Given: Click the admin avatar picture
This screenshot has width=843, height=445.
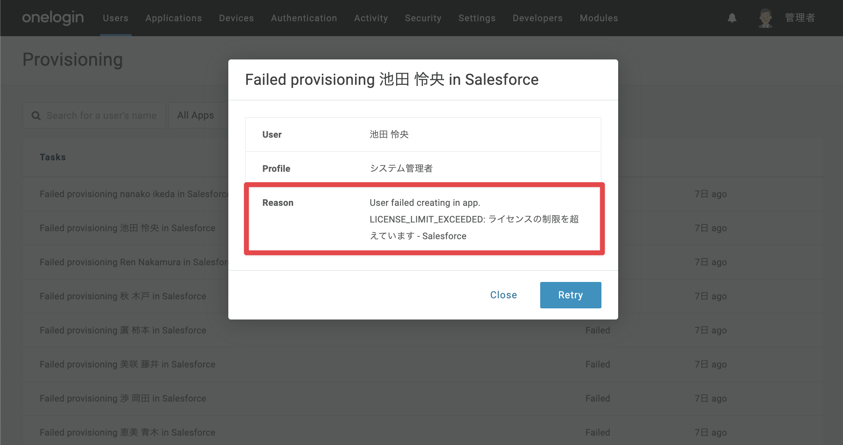Looking at the screenshot, I should 765,18.
